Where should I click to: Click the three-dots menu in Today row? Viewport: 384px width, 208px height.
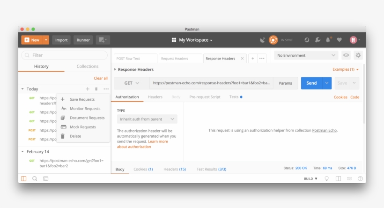pos(106,89)
